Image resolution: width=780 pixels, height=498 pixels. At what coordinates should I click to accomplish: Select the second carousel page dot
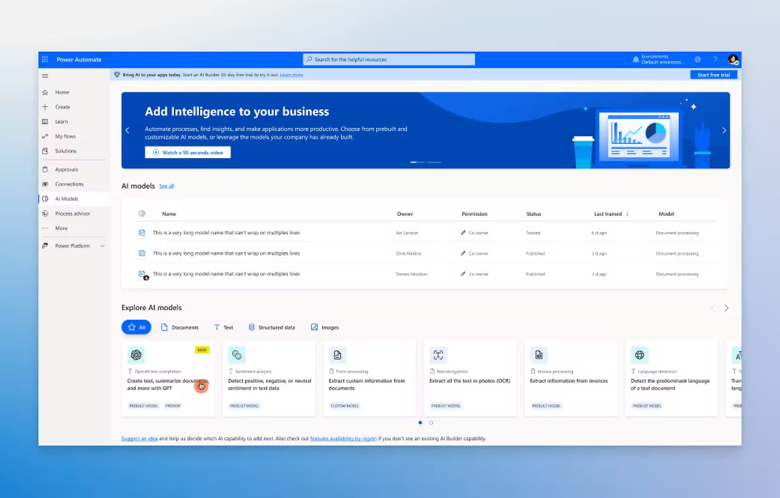431,423
